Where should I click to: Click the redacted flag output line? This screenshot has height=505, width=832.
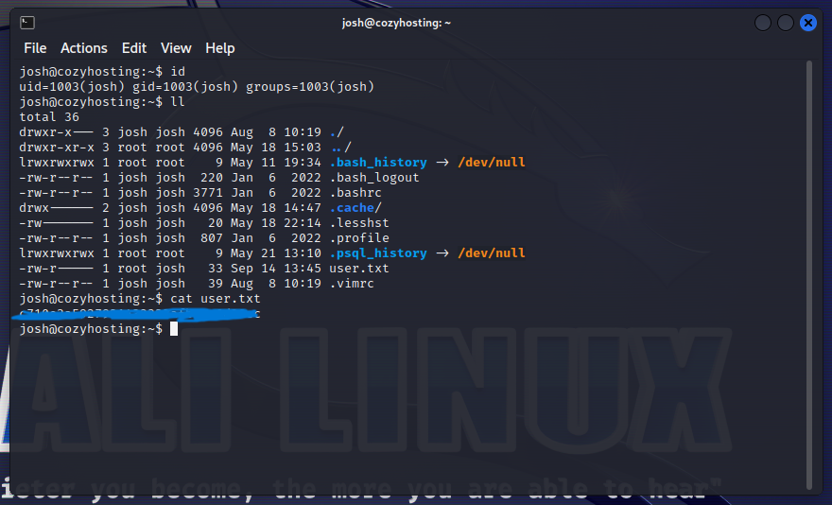click(x=137, y=314)
